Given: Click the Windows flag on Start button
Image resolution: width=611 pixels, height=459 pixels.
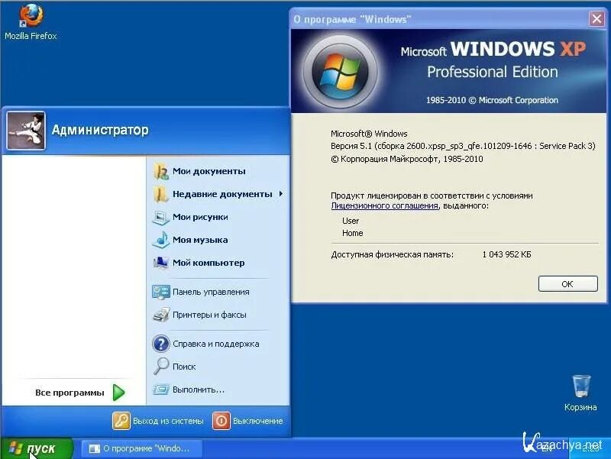Looking at the screenshot, I should (16, 448).
